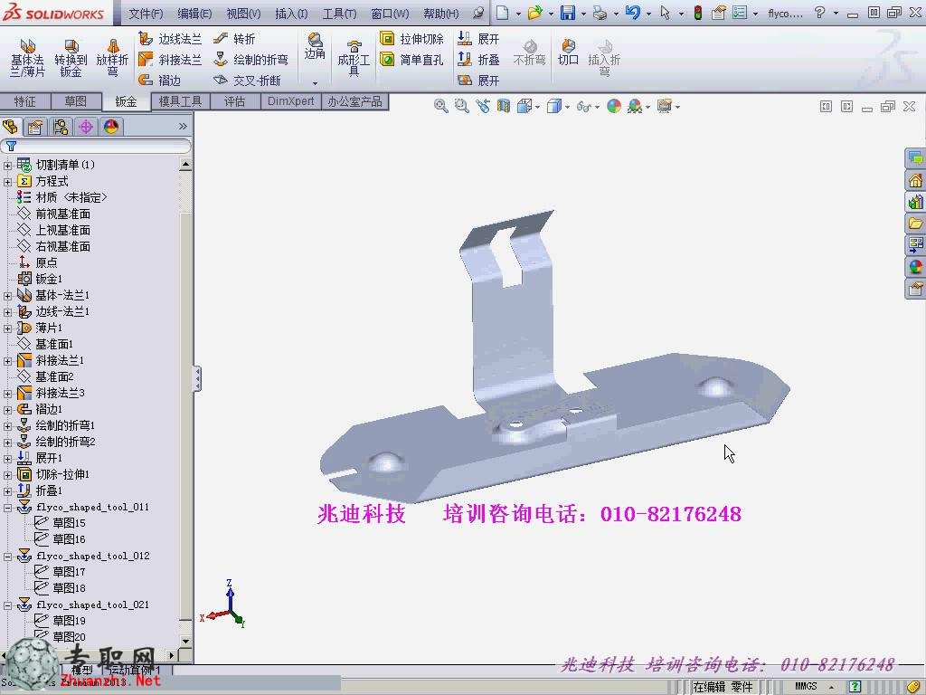Select Extruded Cut (拉伸切除) tool

(x=411, y=39)
